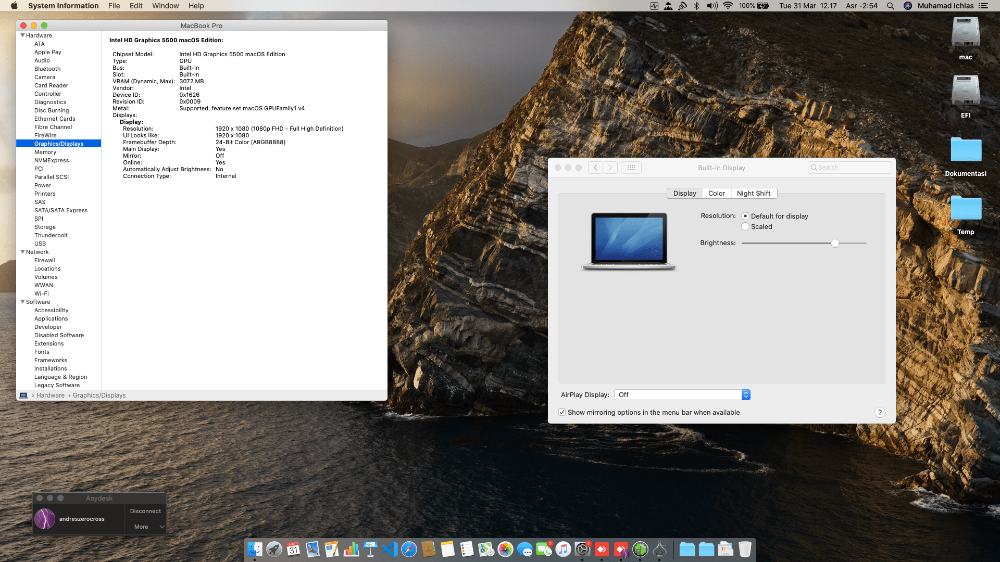The image size is (1000, 562).
Task: Select Memory in the Hardware list
Action: point(45,152)
